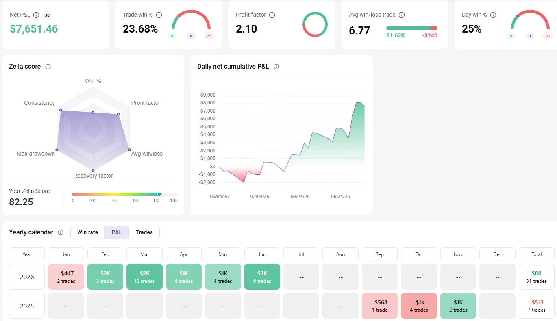Image resolution: width=557 pixels, height=321 pixels.
Task: Click the Profit factor donut chart
Action: point(315,24)
